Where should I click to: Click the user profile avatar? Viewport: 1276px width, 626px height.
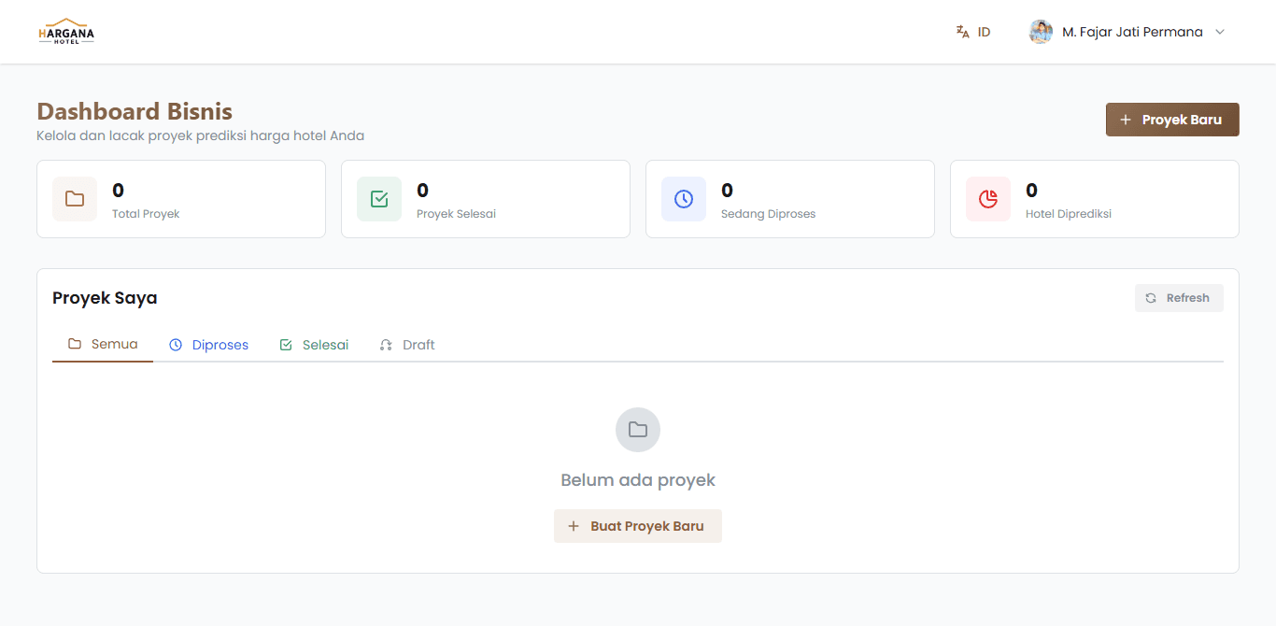(x=1041, y=32)
